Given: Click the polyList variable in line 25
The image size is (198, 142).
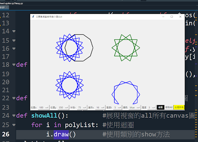Looking at the screenshot, I should click(80, 125).
